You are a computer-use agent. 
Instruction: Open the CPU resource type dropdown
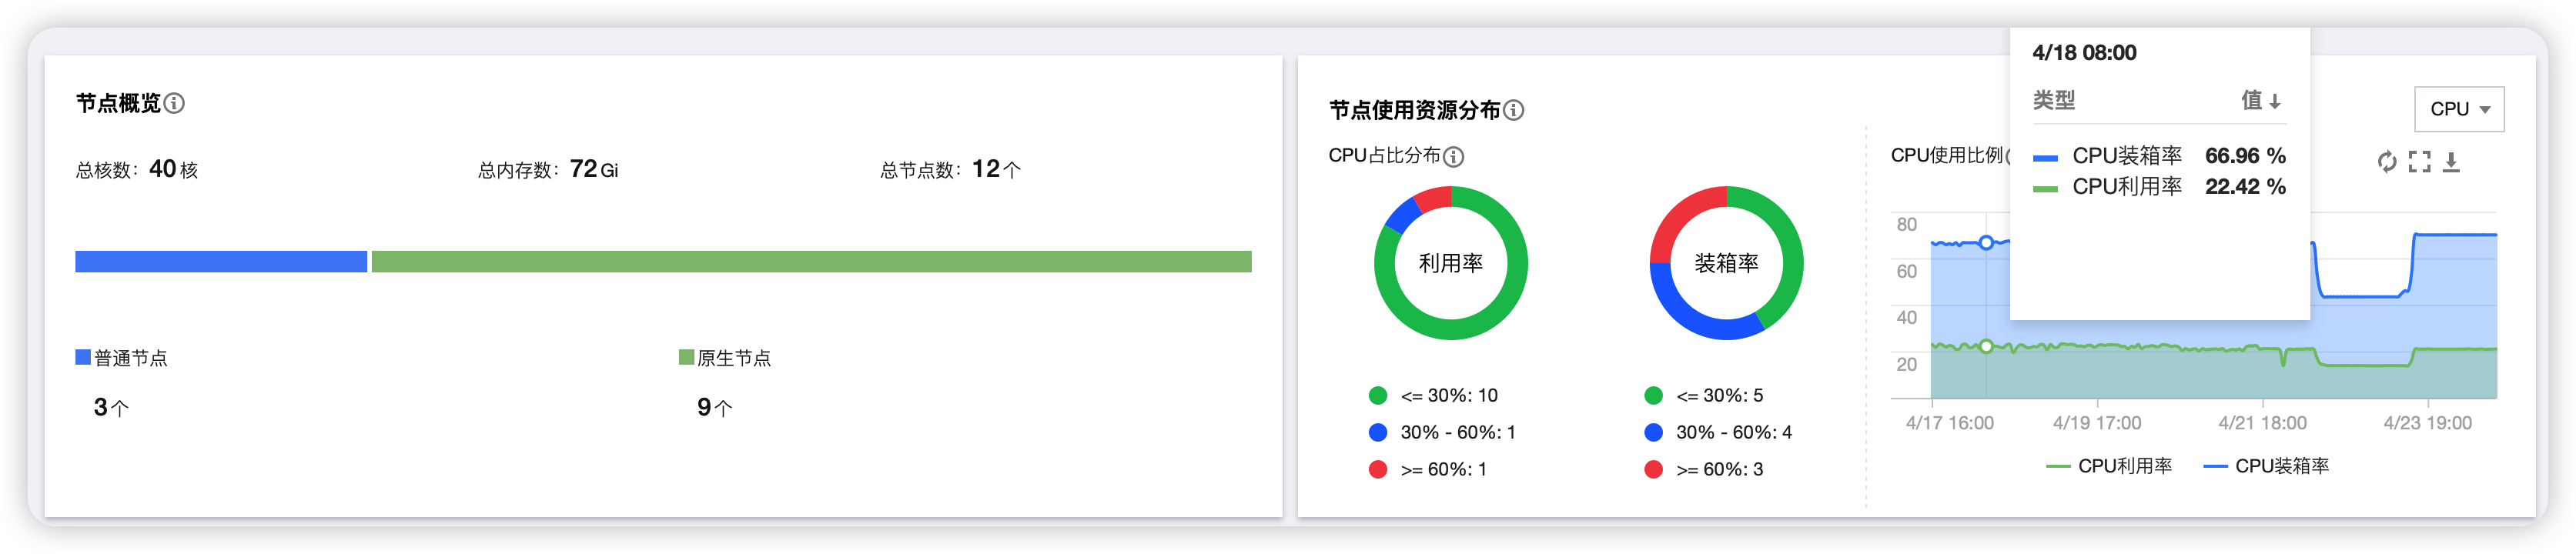point(2459,109)
